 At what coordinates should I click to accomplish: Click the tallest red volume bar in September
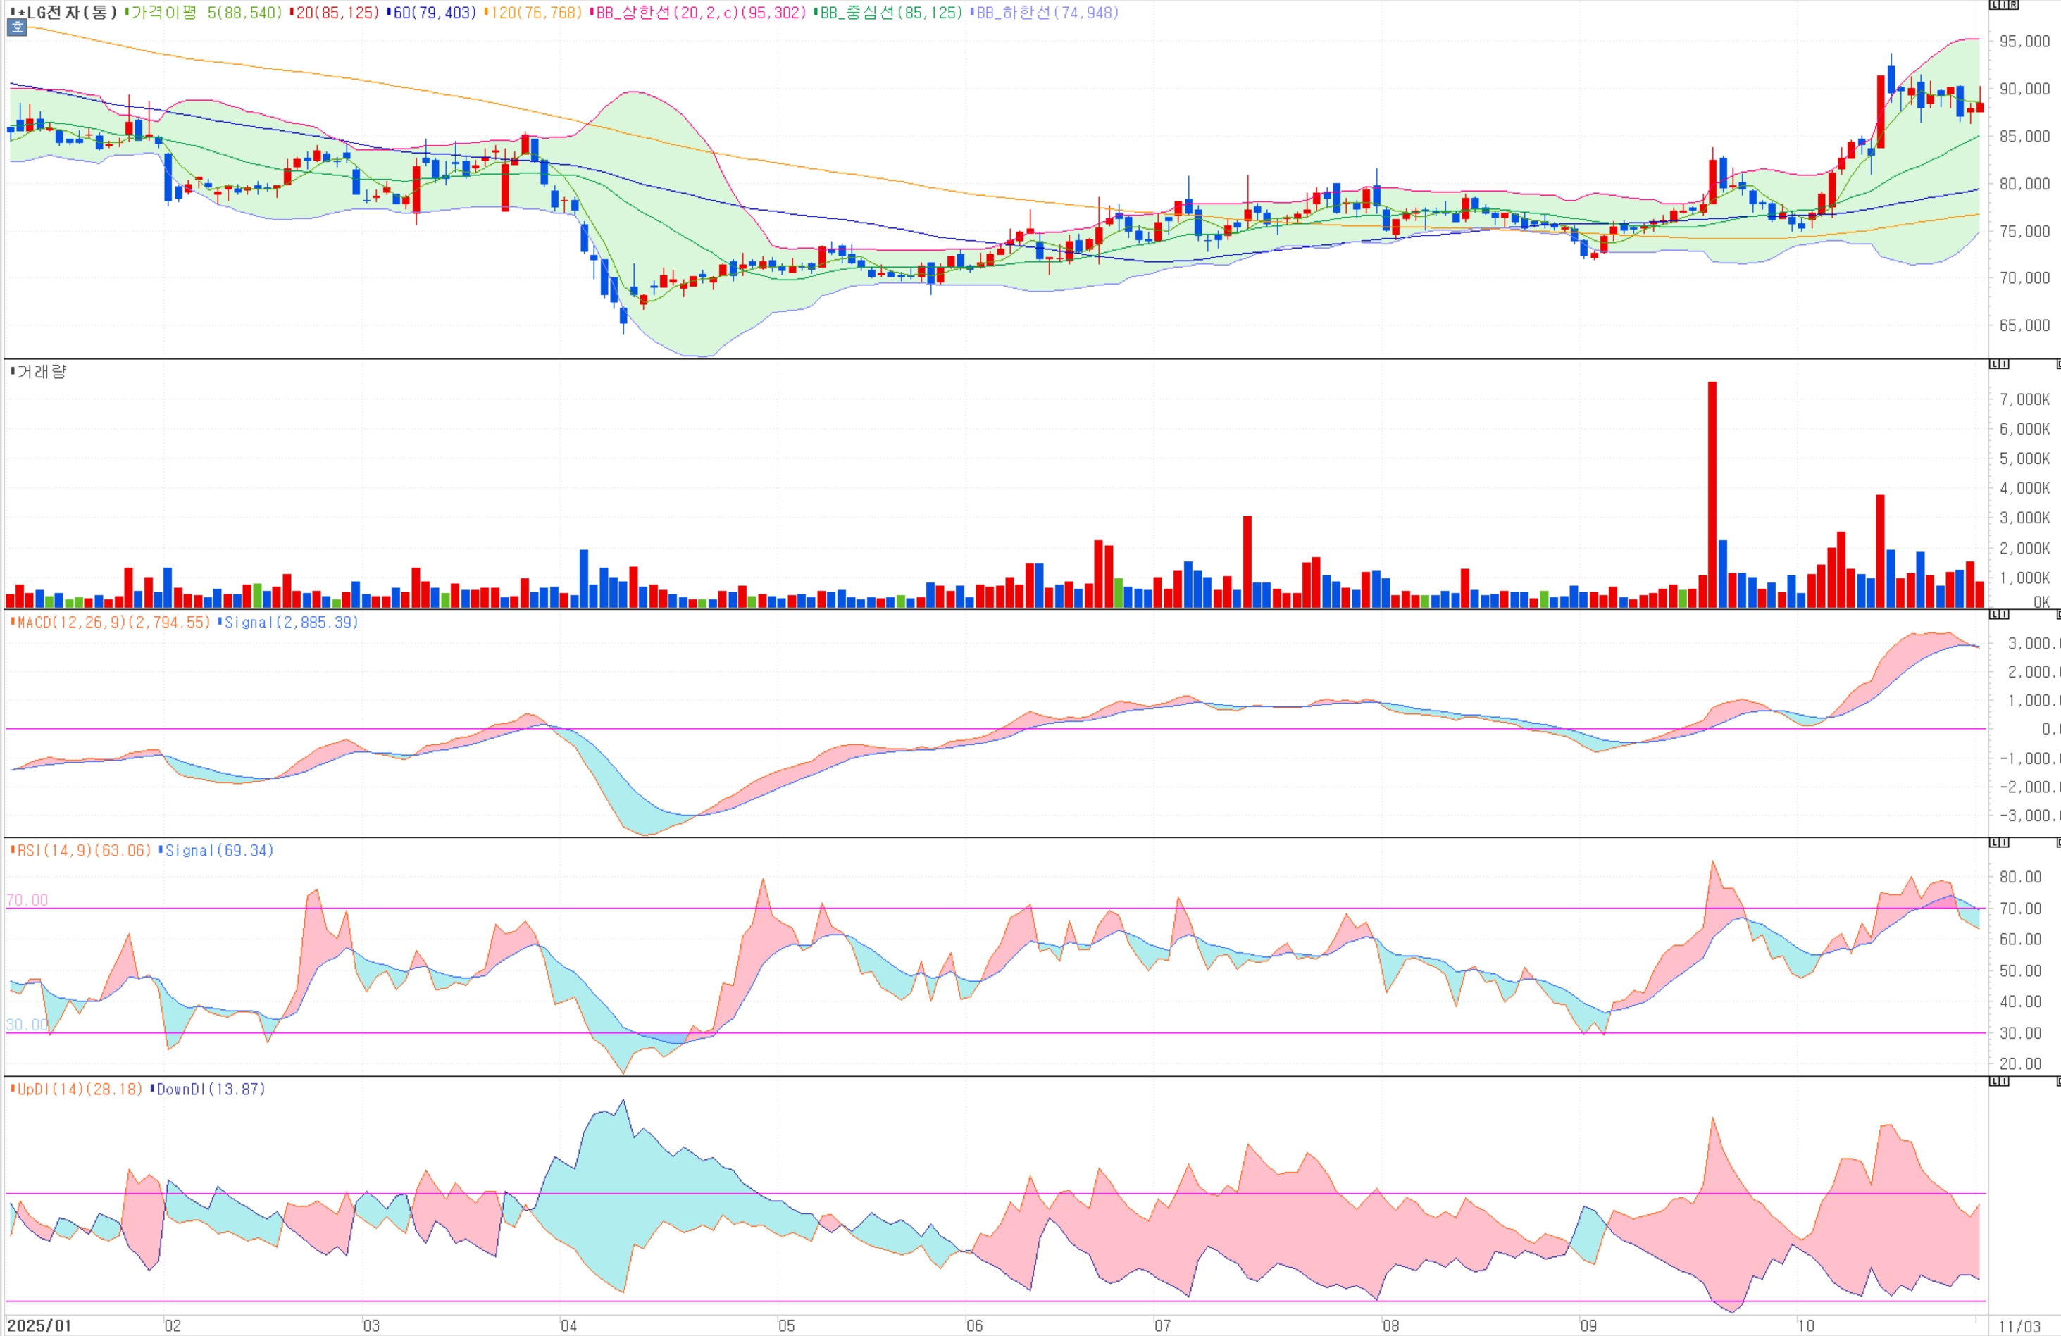coord(1712,494)
